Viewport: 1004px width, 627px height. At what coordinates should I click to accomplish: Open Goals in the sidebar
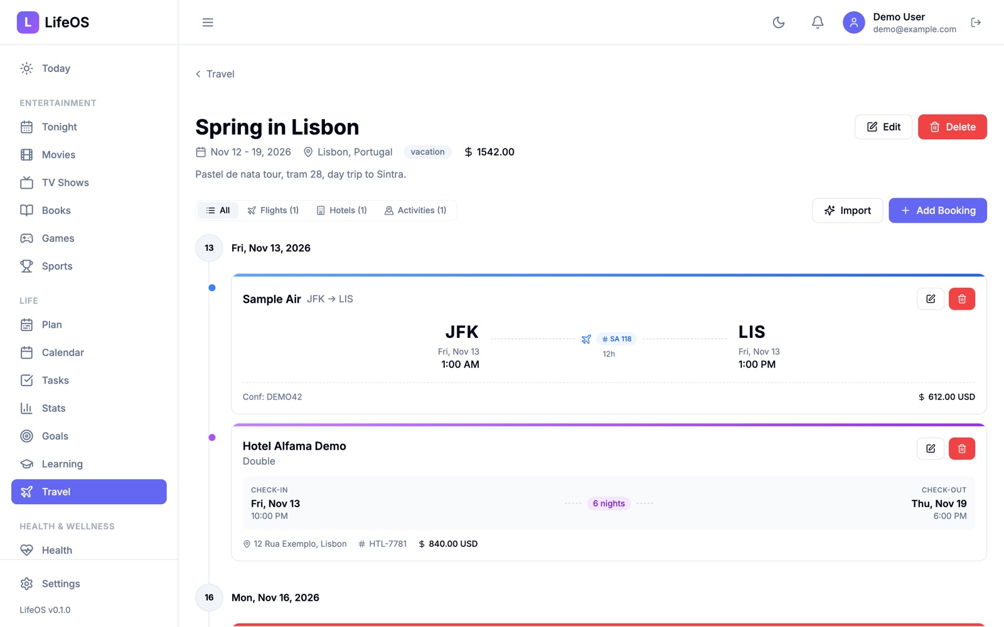[89, 436]
